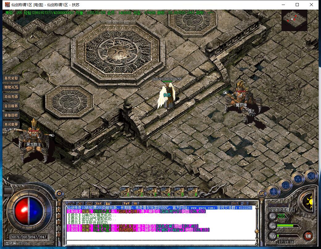
Task: Click the 红玉头盔 drop rumor message
Action: (x=138, y=230)
